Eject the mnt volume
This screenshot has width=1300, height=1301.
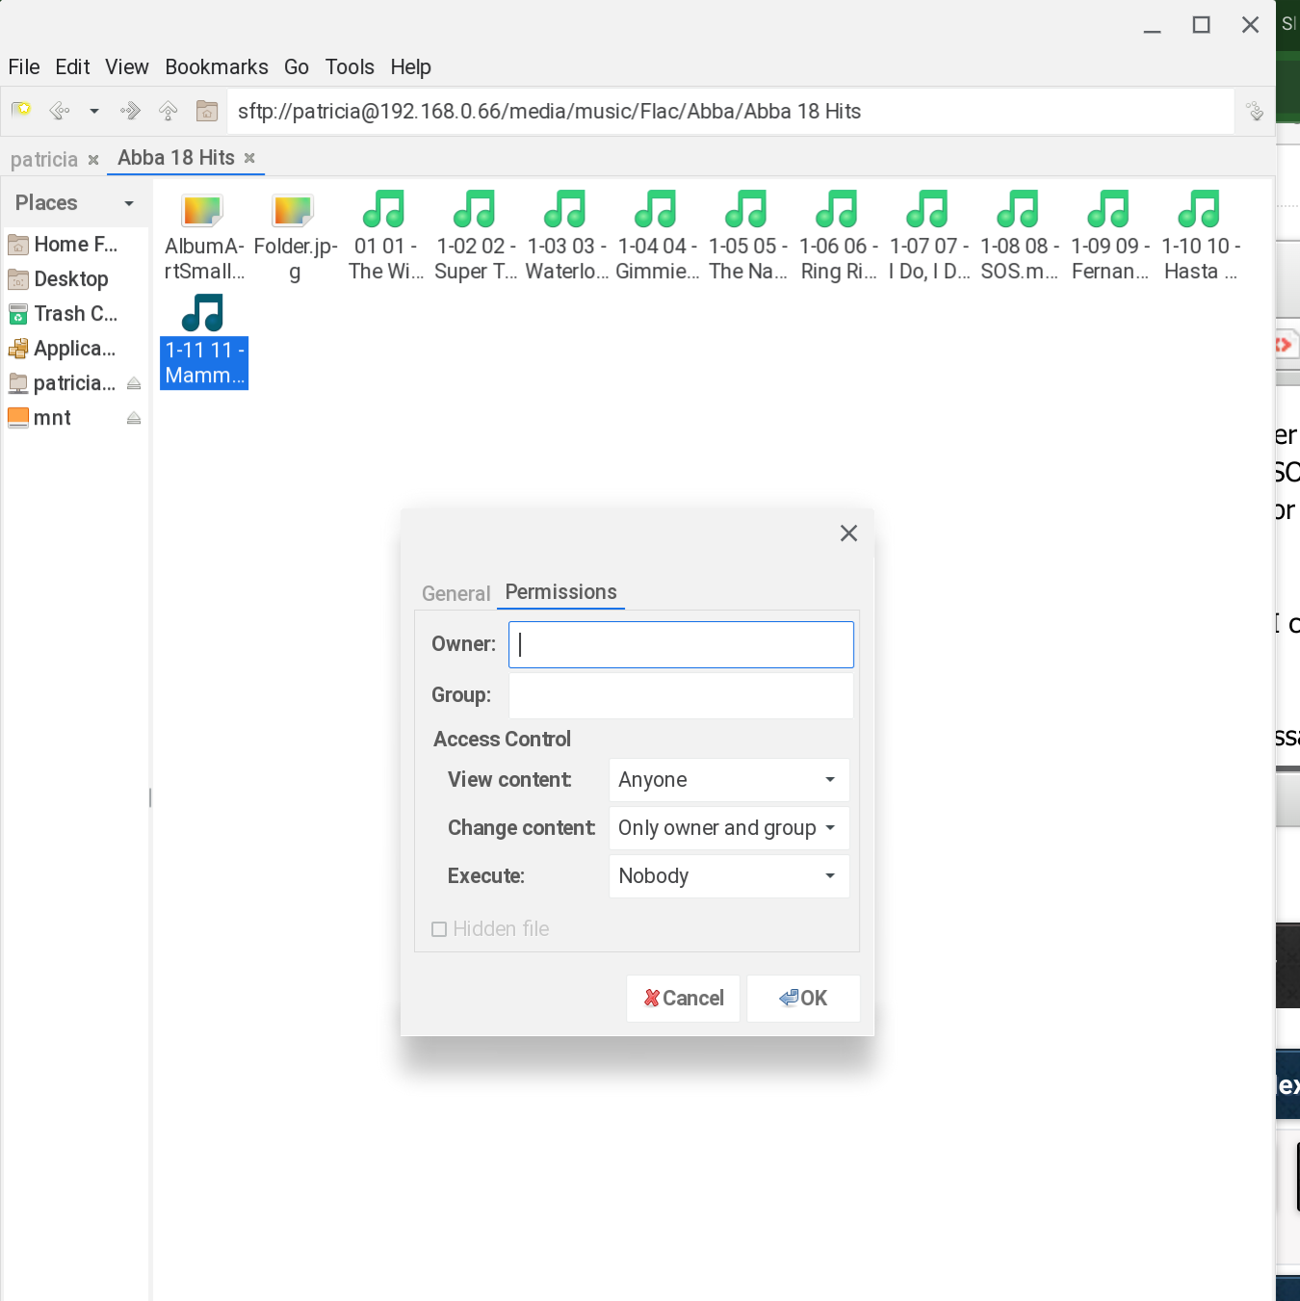(134, 418)
